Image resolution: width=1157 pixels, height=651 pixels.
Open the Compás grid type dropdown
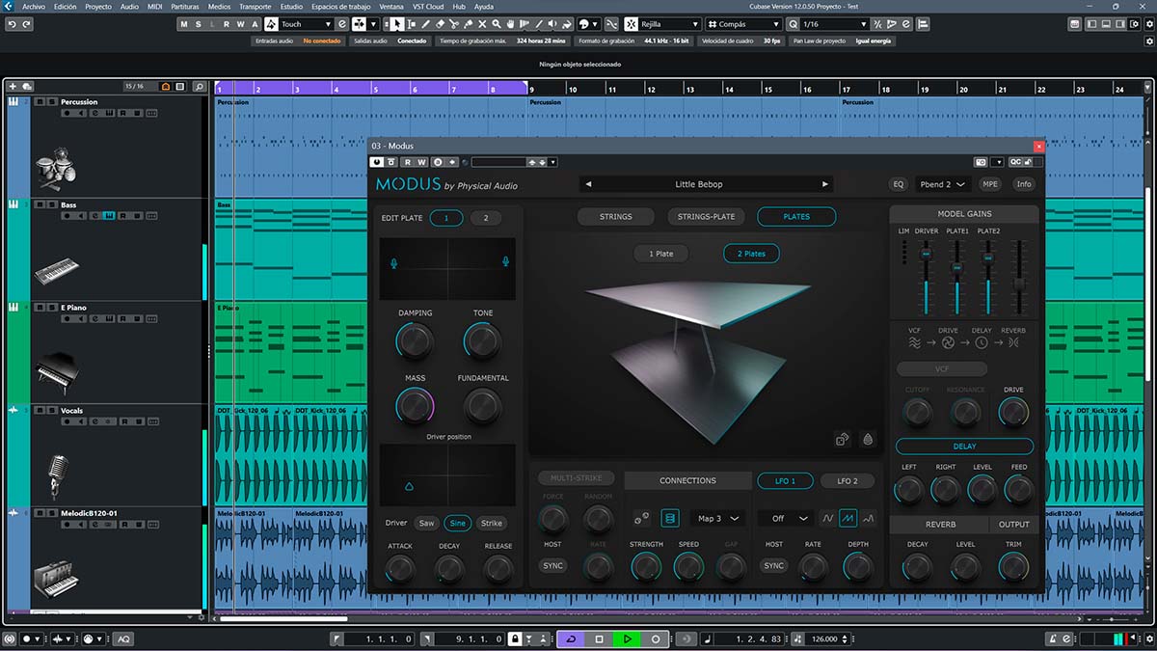point(742,24)
